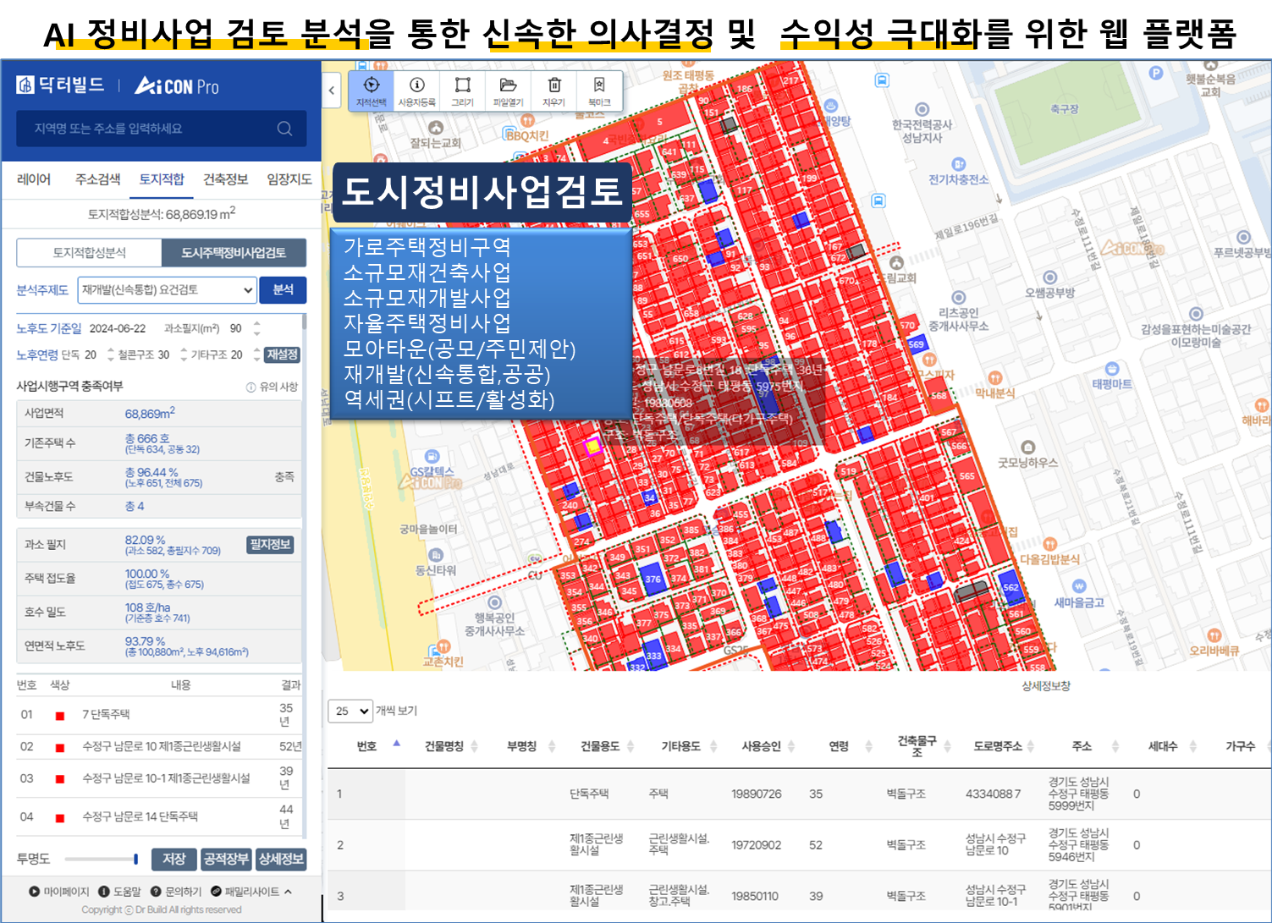This screenshot has width=1272, height=923.
Task: Open 도움말 help in the footer
Action: coord(120,891)
